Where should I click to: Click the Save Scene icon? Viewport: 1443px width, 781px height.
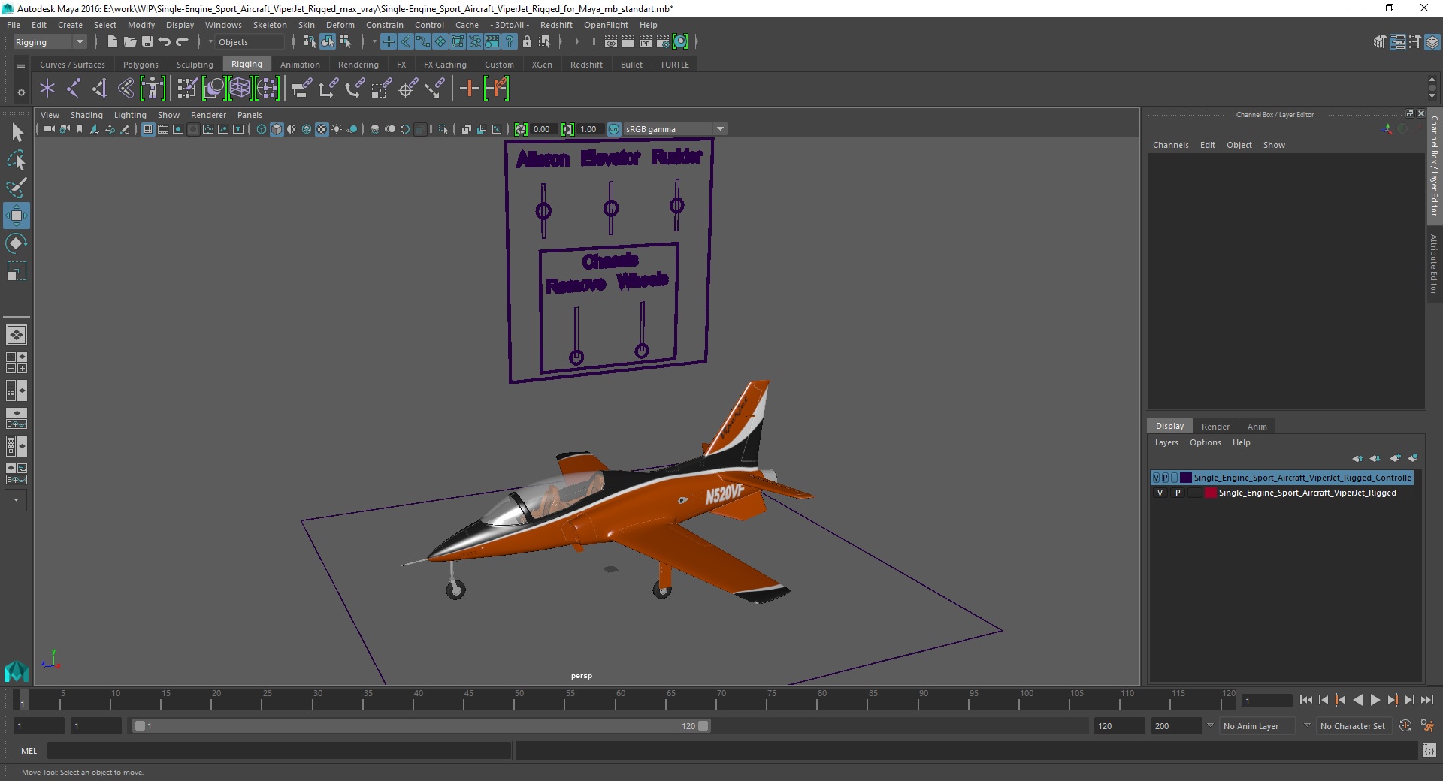(x=147, y=42)
